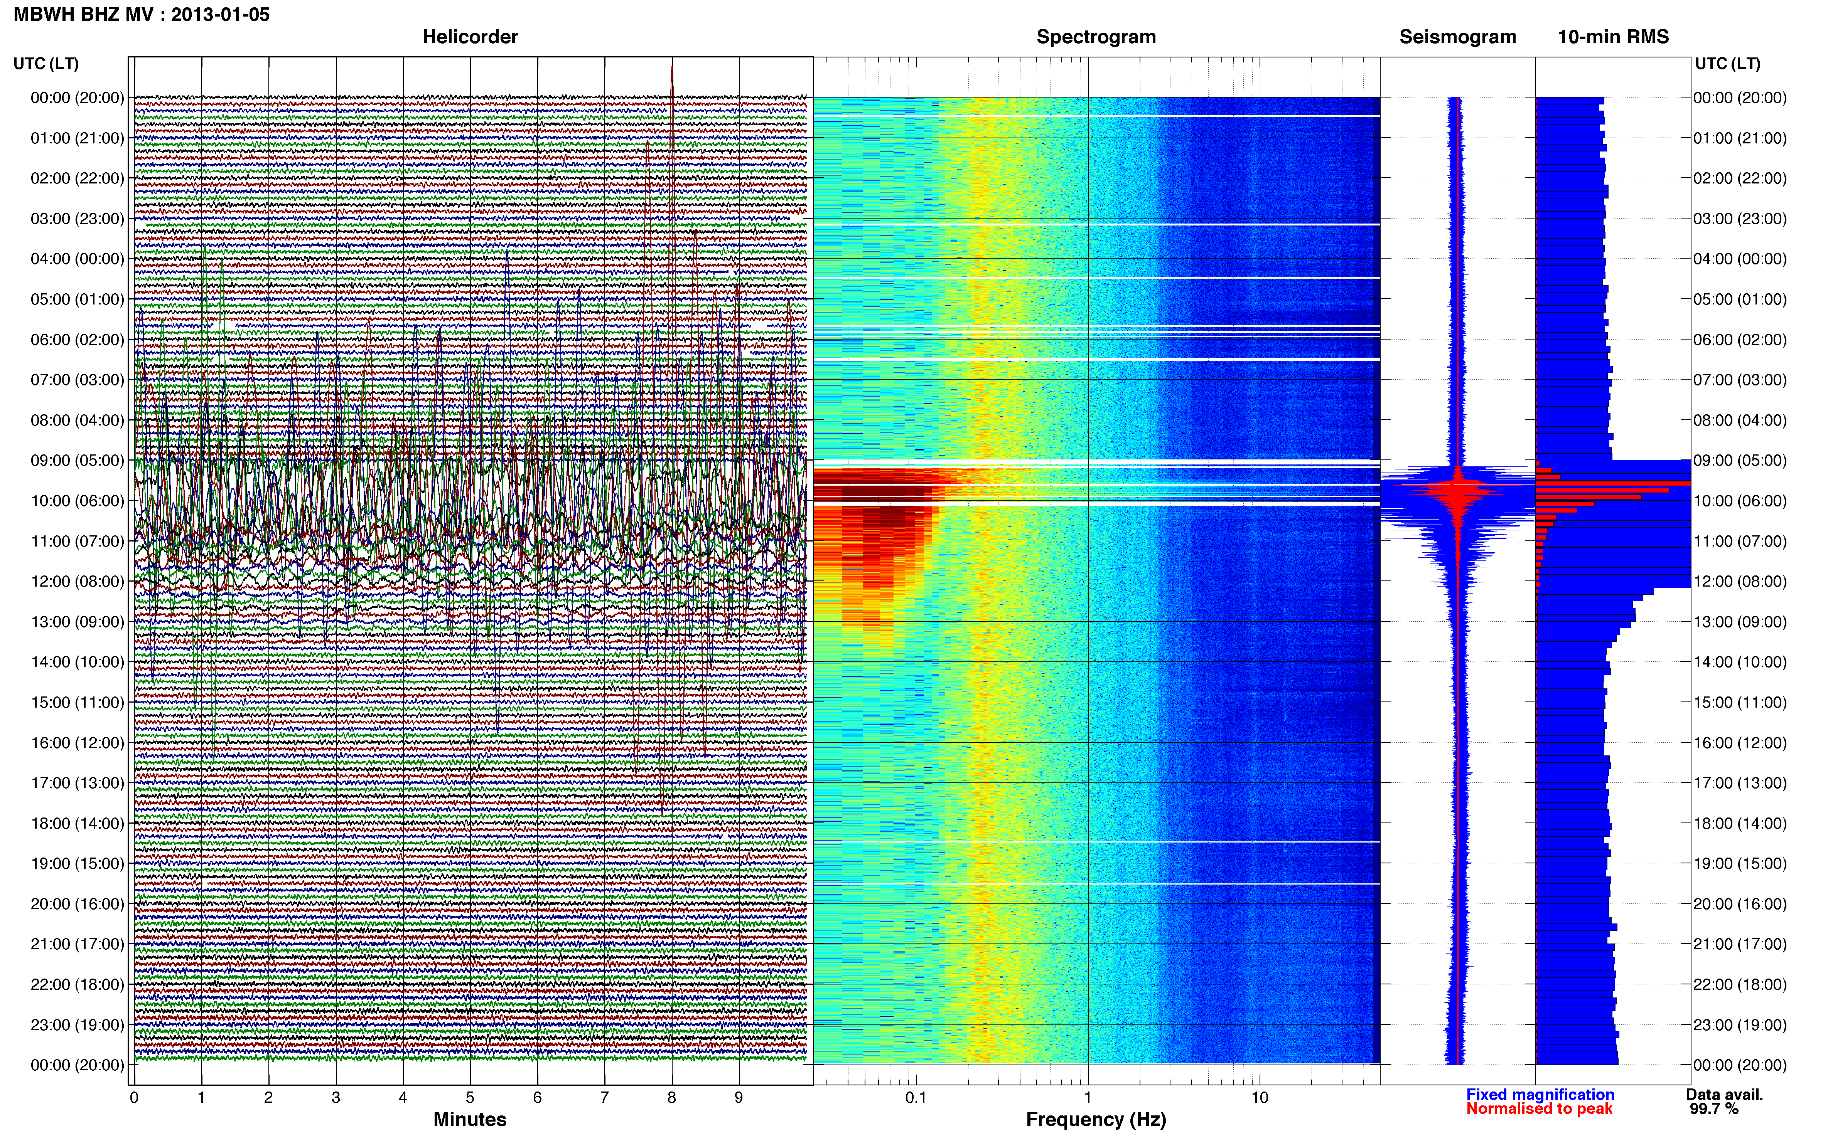Click left time label '06:00 (02:00)'
The height and width of the screenshot is (1142, 1828).
(77, 340)
